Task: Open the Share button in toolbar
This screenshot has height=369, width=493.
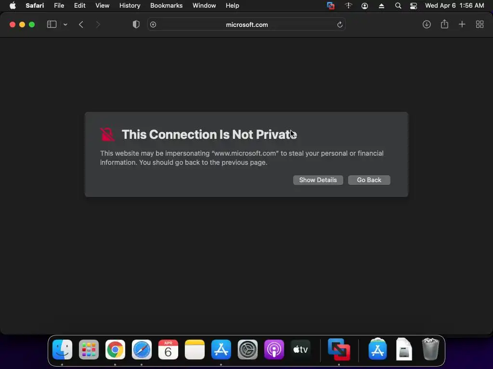Action: click(444, 24)
